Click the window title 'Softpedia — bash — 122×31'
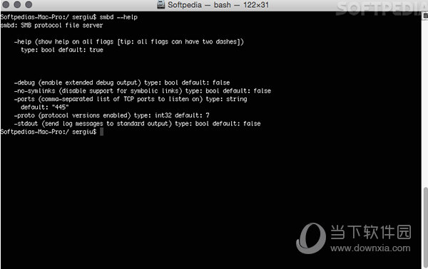Screen dimensions: 428x269 click(x=218, y=5)
